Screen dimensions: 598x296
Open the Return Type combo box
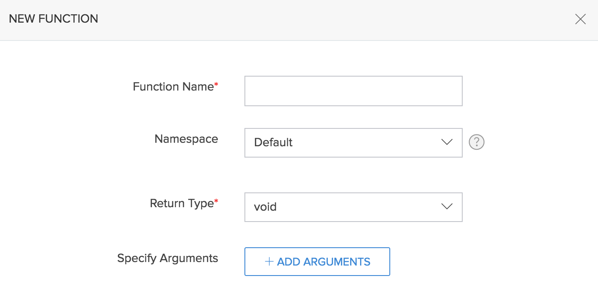coord(353,207)
